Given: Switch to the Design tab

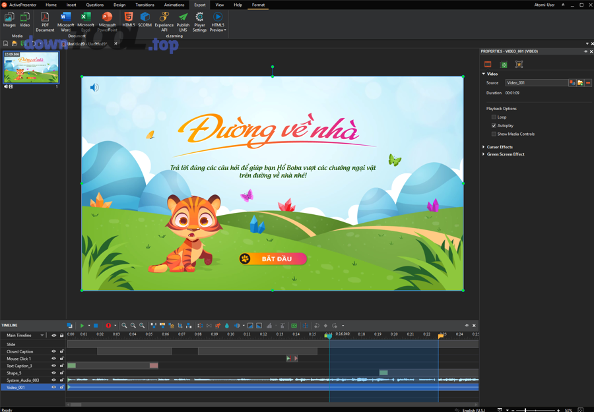Looking at the screenshot, I should [119, 5].
